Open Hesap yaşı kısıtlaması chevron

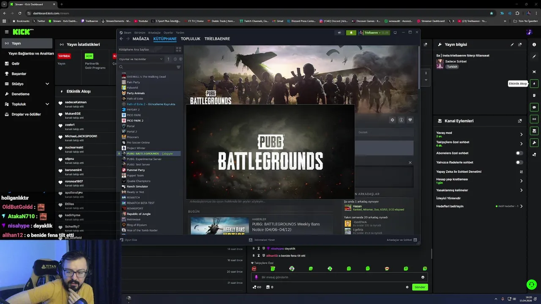521,181
